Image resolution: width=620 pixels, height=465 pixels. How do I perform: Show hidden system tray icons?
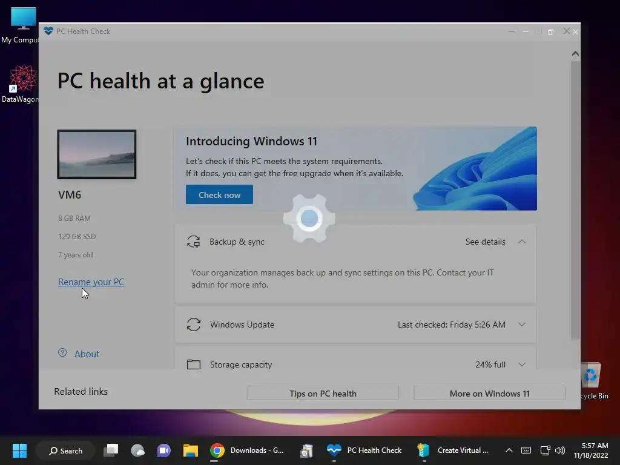click(x=509, y=450)
